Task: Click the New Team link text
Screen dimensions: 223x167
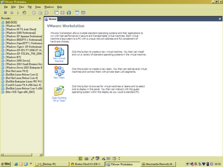Action: 59,78
